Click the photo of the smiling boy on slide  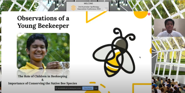tap(43, 51)
